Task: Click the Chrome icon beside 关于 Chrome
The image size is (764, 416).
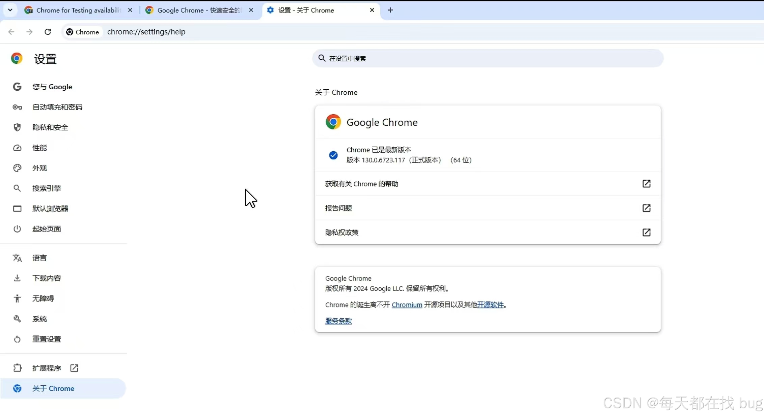Action: tap(17, 388)
